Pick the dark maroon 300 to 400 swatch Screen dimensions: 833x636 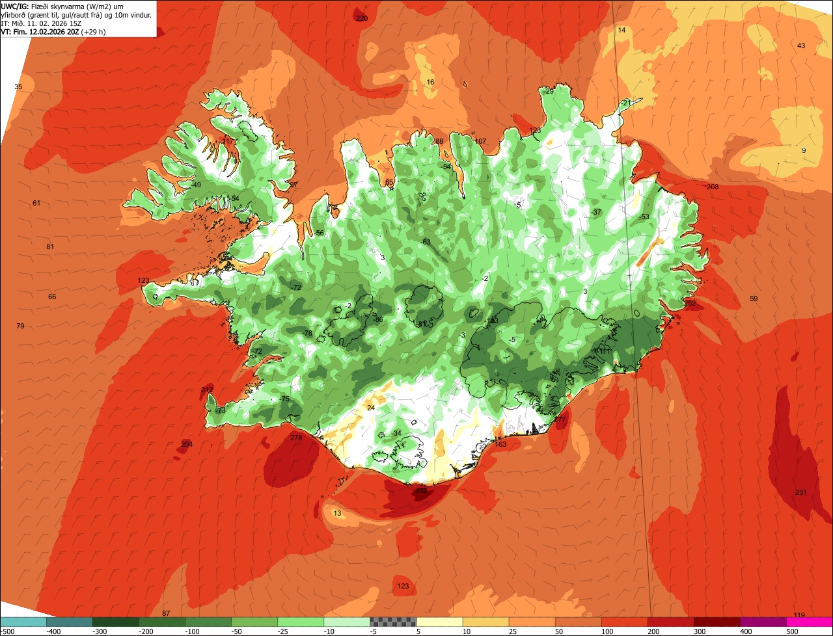click(717, 622)
